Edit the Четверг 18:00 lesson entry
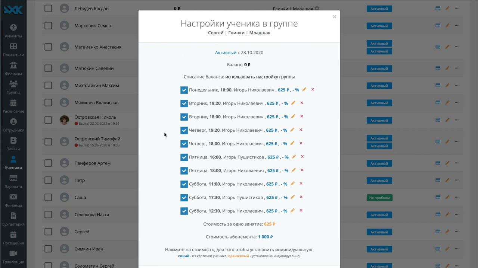The height and width of the screenshot is (268, 478). (x=292, y=143)
